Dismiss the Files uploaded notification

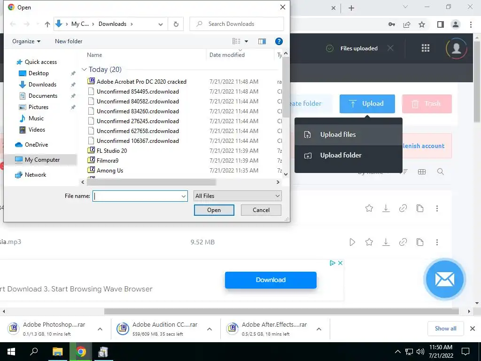tap(390, 48)
